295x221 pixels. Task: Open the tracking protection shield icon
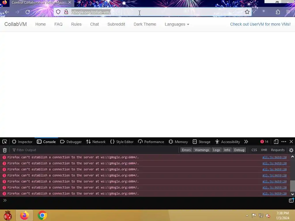(58, 12)
